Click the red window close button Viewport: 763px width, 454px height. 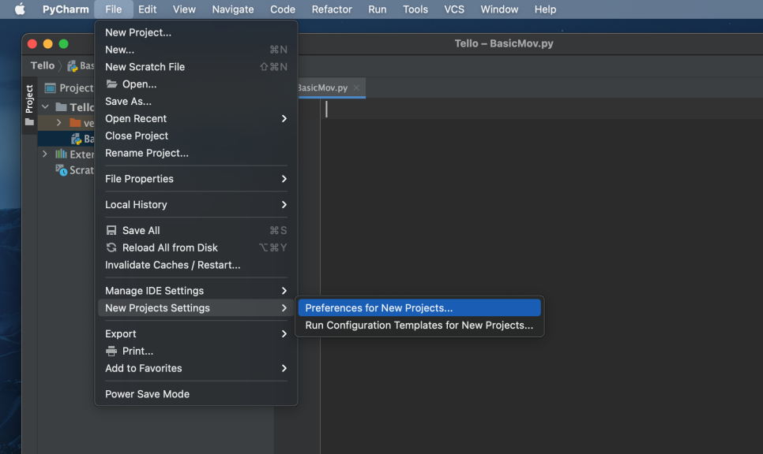[32, 43]
